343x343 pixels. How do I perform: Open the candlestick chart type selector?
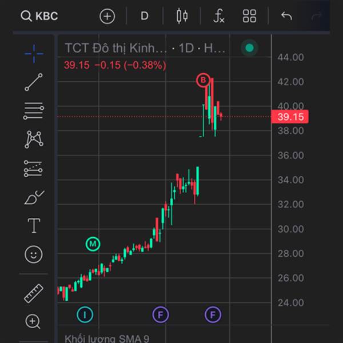coord(182,16)
